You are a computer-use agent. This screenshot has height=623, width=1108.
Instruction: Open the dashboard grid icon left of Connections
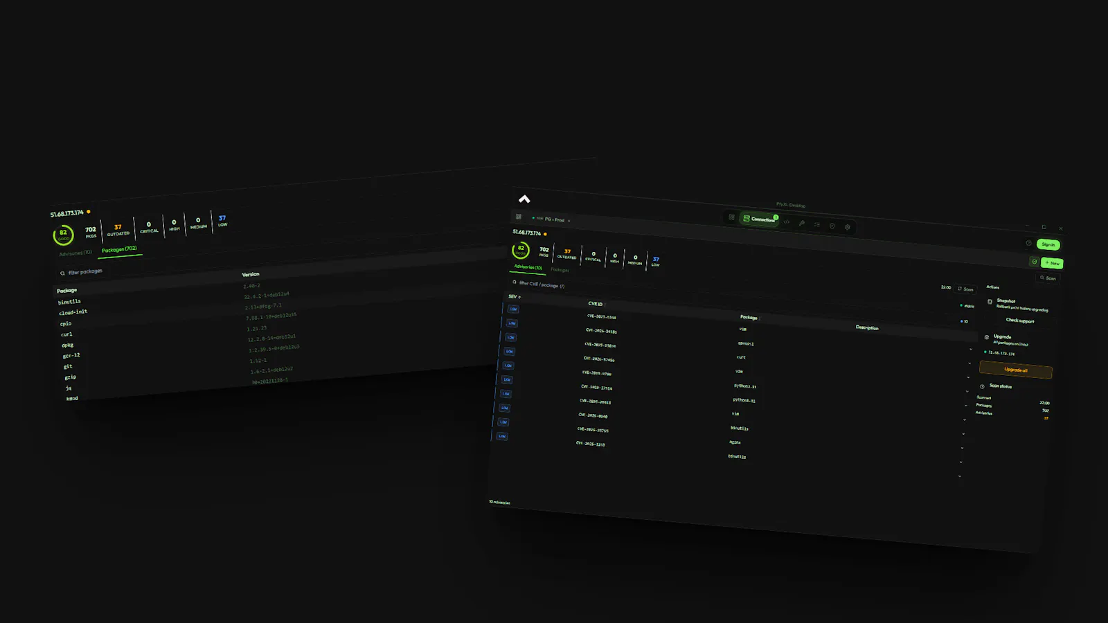pos(731,217)
